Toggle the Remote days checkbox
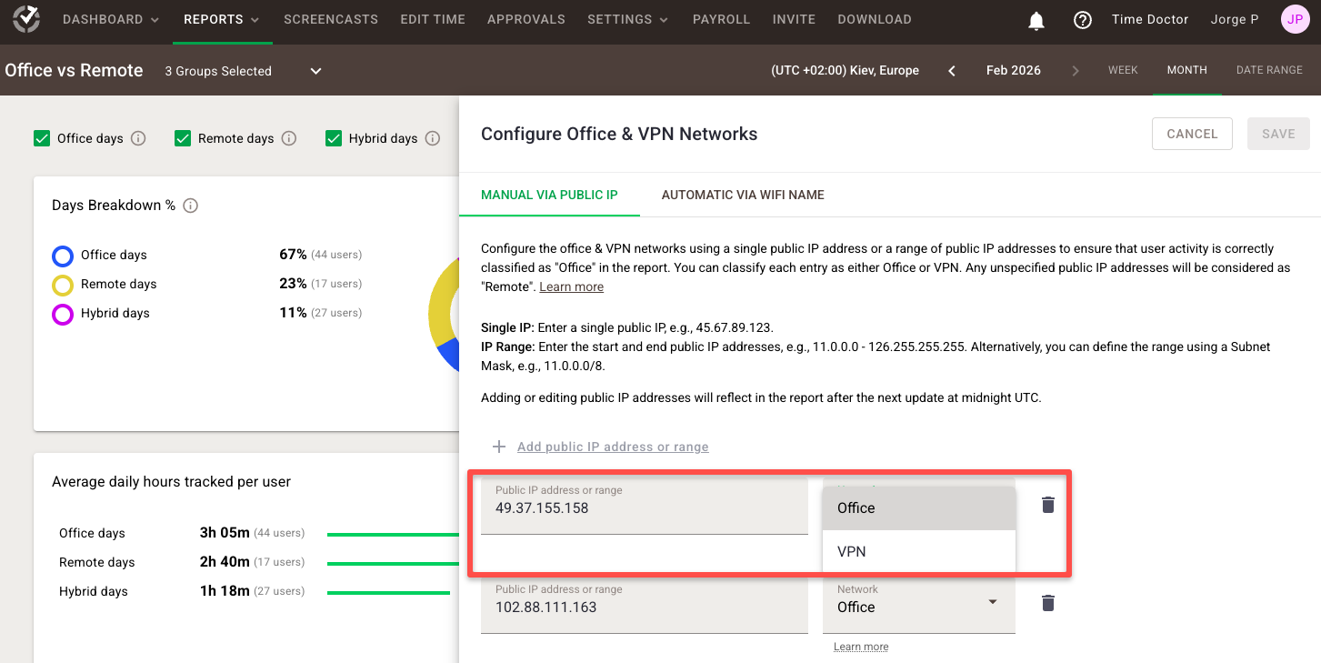Image resolution: width=1321 pixels, height=663 pixels. pyautogui.click(x=182, y=138)
